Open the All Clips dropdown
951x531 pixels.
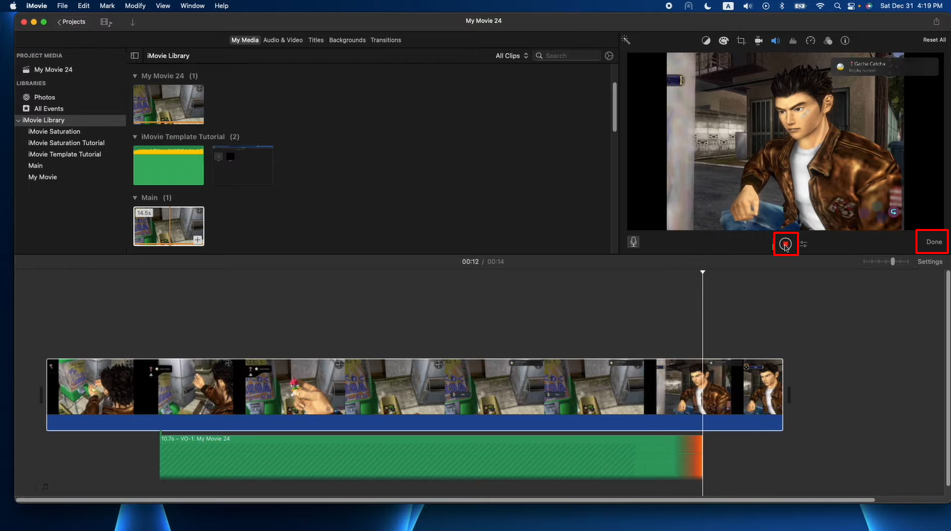pyautogui.click(x=511, y=55)
